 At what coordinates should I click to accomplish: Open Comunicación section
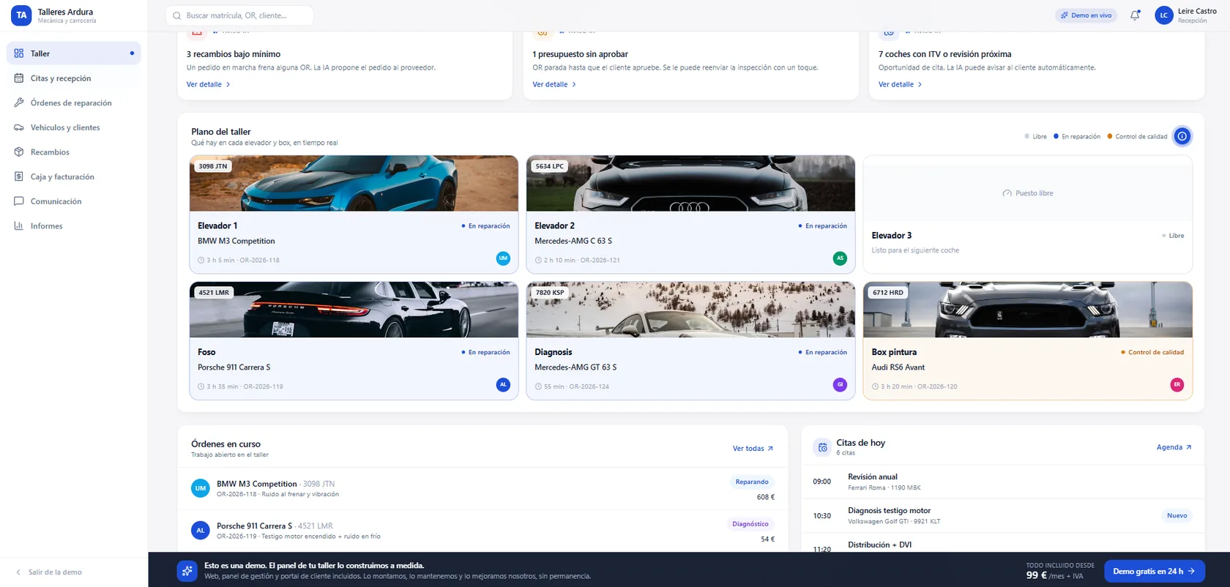73,201
